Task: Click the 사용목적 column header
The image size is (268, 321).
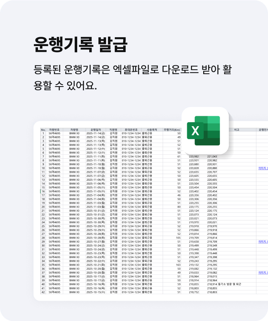Action: (152, 130)
